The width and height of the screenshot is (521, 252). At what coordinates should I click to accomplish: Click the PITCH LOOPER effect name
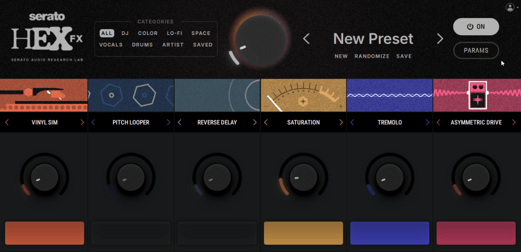131,122
